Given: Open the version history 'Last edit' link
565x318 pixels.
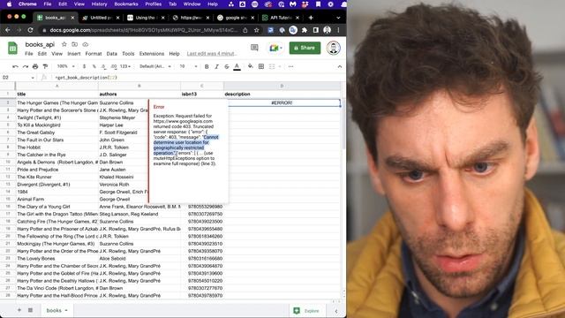Looking at the screenshot, I should pyautogui.click(x=212, y=53).
